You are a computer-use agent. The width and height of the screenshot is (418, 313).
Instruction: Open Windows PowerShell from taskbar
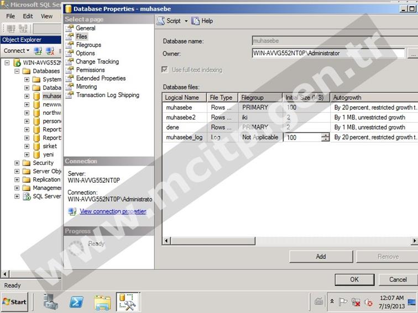click(76, 302)
